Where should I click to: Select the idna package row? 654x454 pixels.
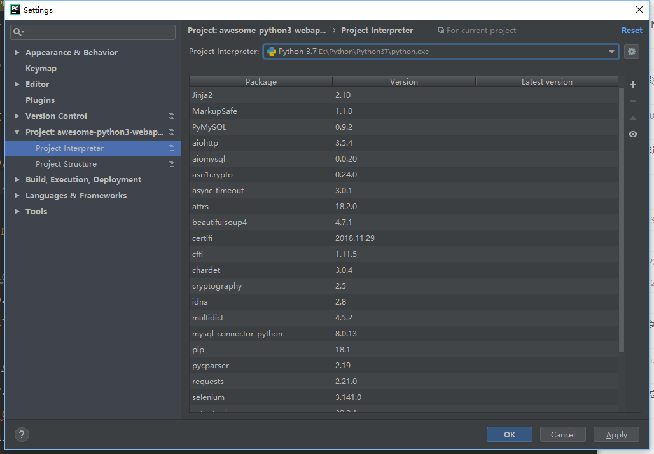pos(404,302)
